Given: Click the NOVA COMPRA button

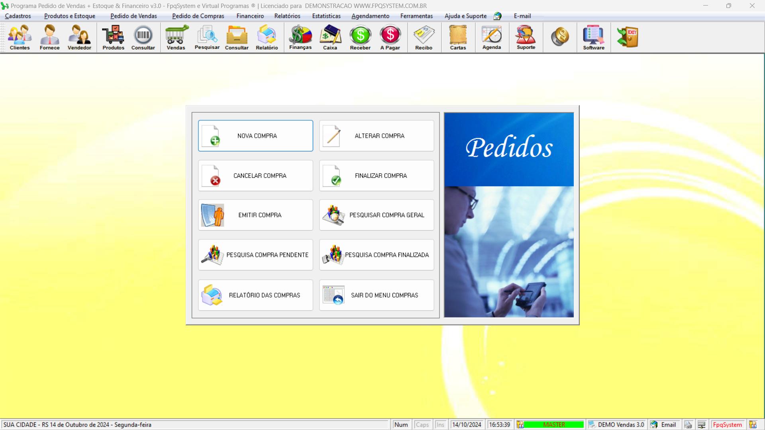Looking at the screenshot, I should click(255, 136).
